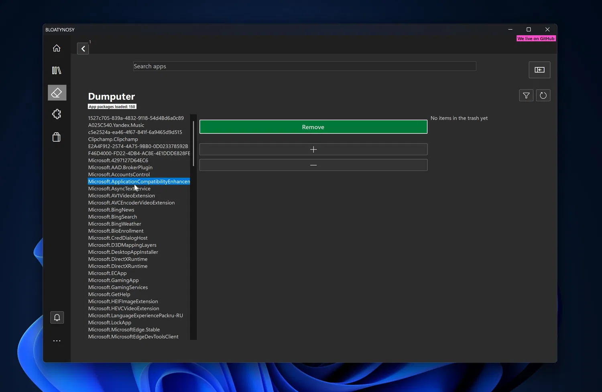This screenshot has height=392, width=602.
Task: Add selected app with the plus button
Action: (x=313, y=150)
